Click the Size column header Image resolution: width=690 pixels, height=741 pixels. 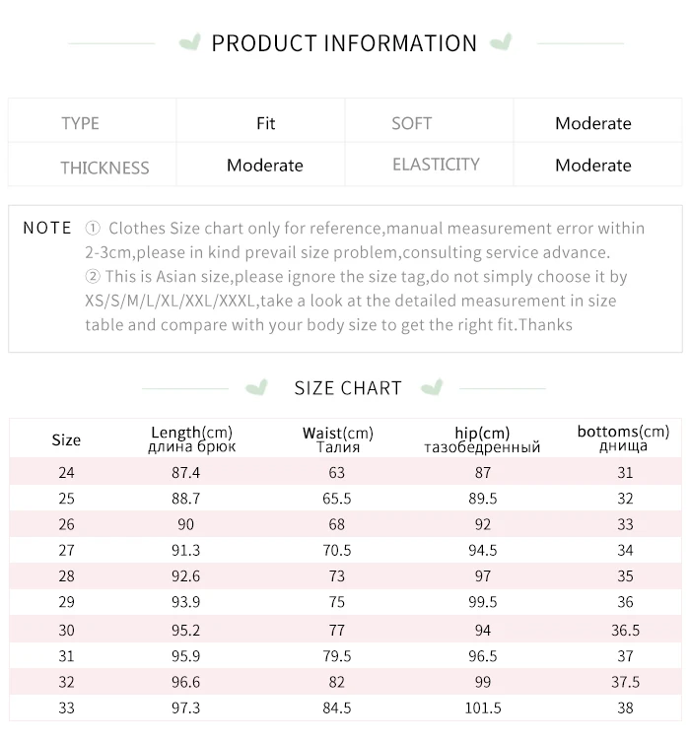coord(66,439)
